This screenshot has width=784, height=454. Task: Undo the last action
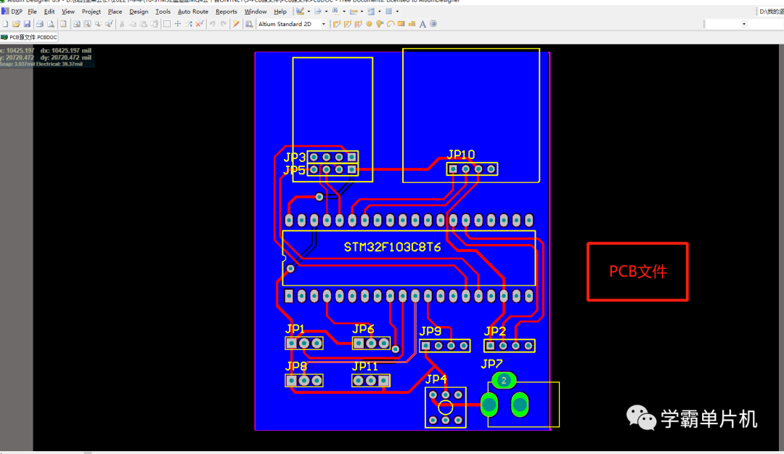click(213, 23)
